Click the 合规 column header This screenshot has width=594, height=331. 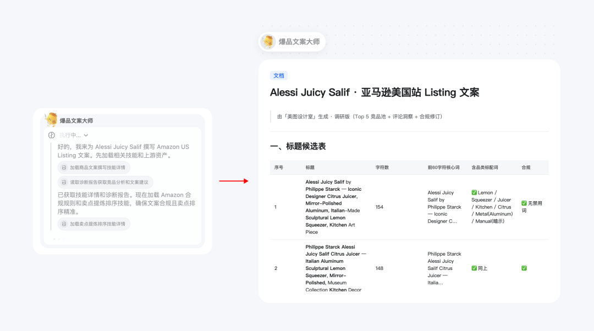tap(526, 167)
